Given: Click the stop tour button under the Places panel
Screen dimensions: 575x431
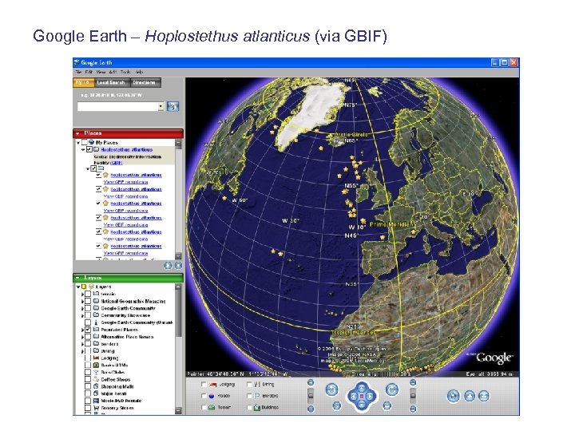Looking at the screenshot, I should [x=178, y=265].
